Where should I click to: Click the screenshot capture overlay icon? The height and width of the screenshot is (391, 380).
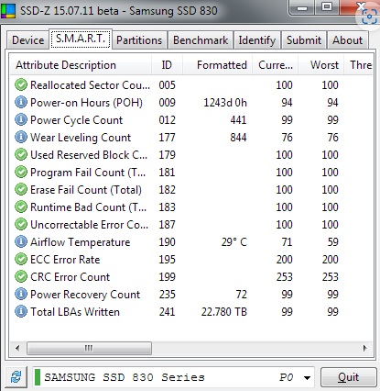click(x=369, y=17)
